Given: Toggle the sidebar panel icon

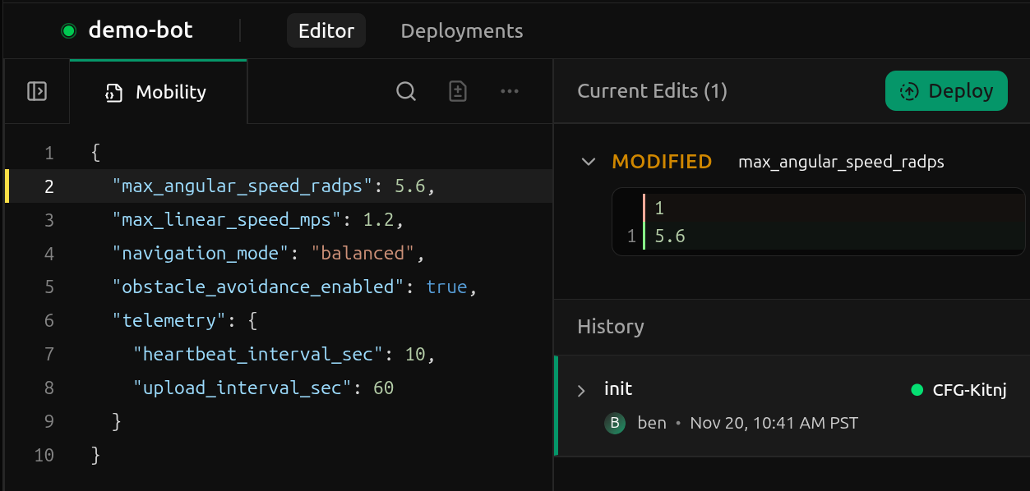Looking at the screenshot, I should (36, 91).
